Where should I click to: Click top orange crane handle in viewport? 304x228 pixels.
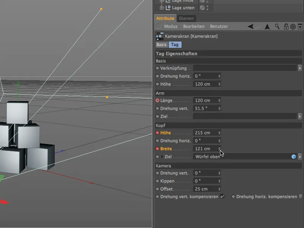(x=101, y=9)
